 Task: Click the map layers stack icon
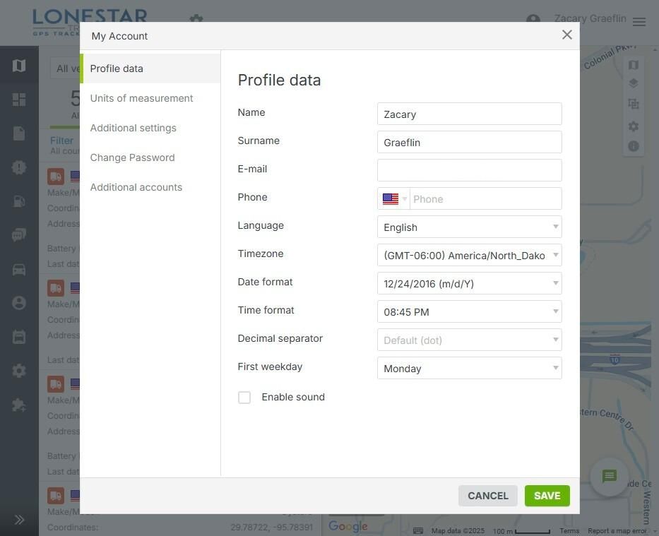point(634,83)
